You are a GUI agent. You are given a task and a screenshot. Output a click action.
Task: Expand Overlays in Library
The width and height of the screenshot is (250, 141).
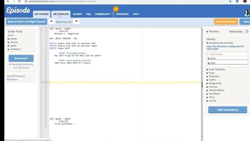tap(212, 87)
